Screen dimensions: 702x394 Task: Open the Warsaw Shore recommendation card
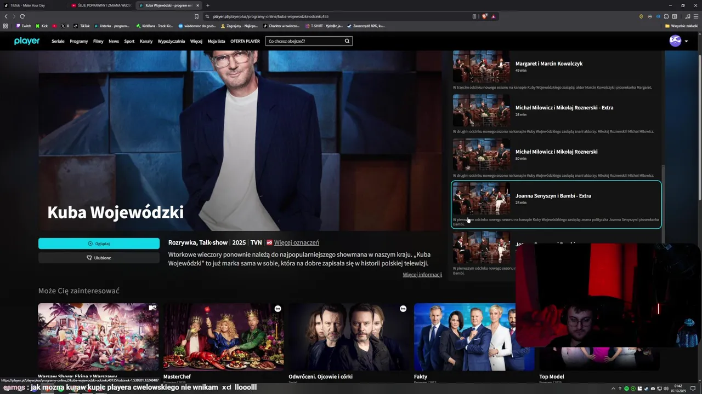(x=98, y=337)
